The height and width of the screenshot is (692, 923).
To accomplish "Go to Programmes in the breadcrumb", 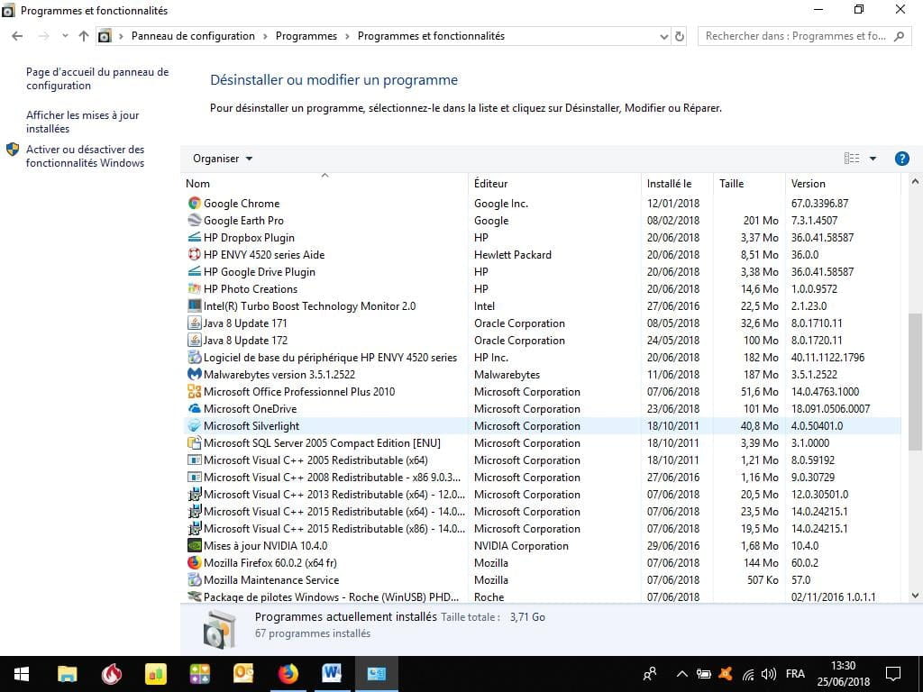I will pyautogui.click(x=306, y=36).
